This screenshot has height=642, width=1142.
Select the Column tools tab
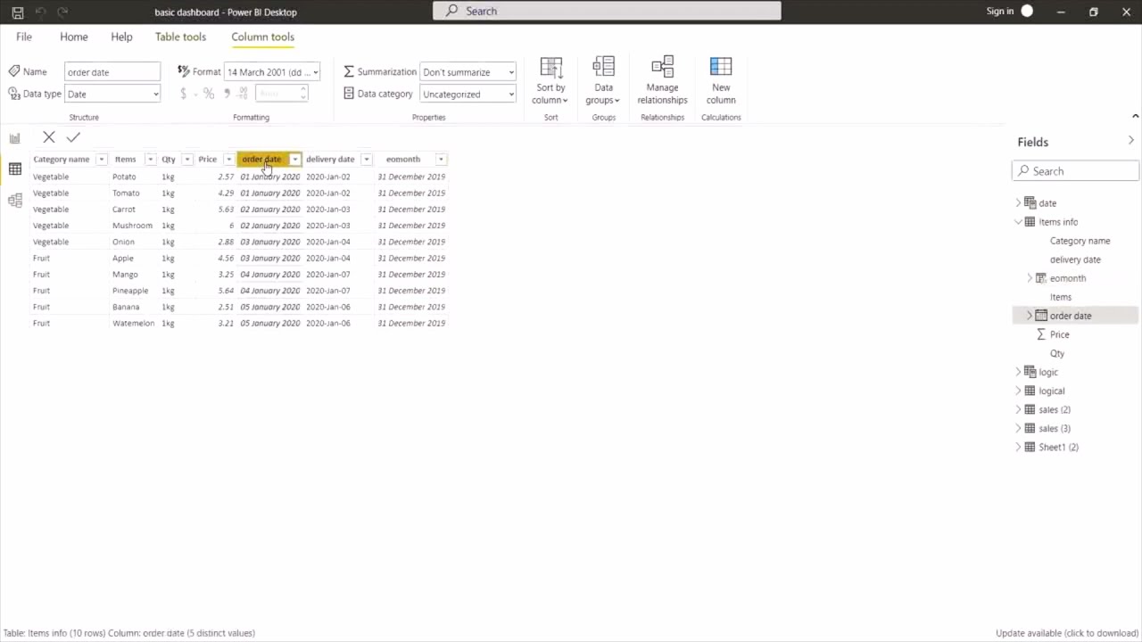click(262, 37)
